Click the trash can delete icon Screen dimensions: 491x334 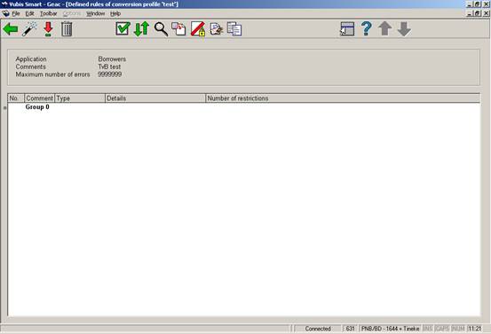67,29
